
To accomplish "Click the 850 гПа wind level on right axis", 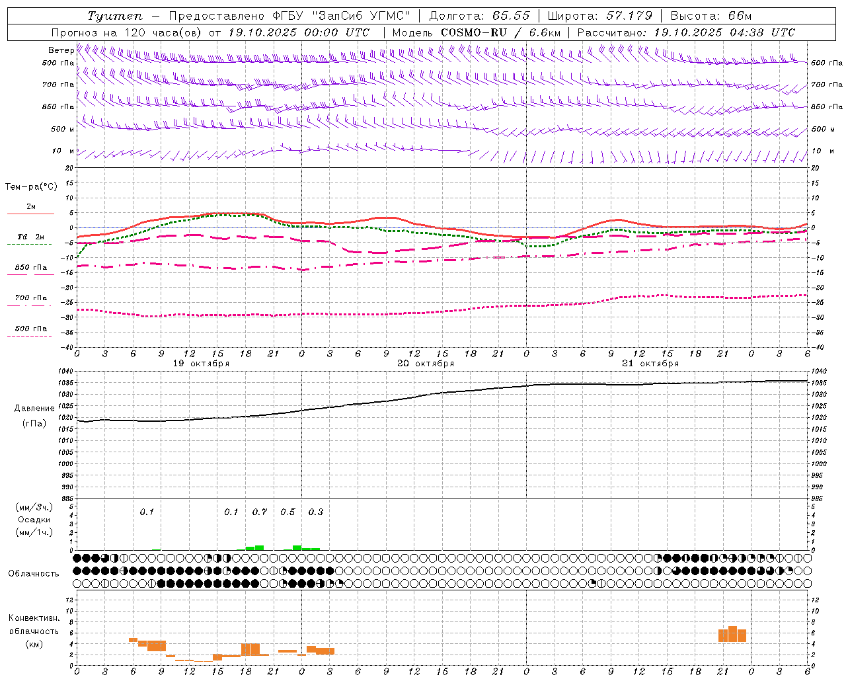I will pyautogui.click(x=827, y=106).
